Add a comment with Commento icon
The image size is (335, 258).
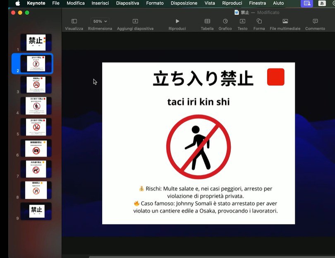click(315, 21)
